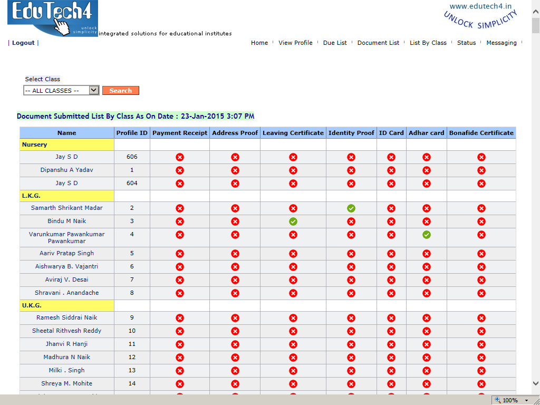540x405 pixels.
Task: Click Bonafide Certificate red cross for Dipanshu A Yadav
Action: (481, 170)
